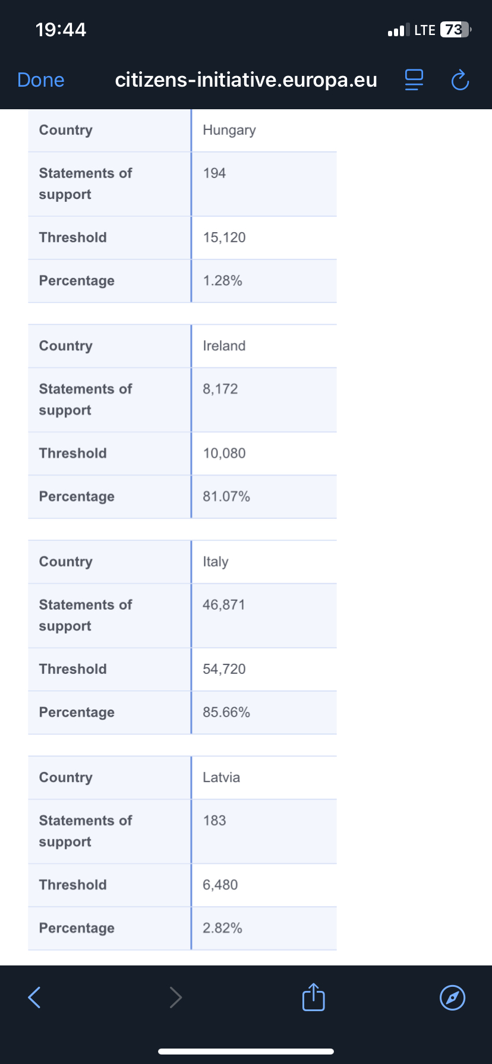Viewport: 492px width, 1064px height.
Task: Tap Latvia's 2.82% percentage value
Action: (222, 928)
